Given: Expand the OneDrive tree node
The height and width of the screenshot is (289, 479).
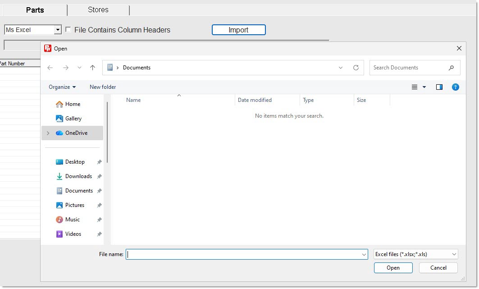Looking at the screenshot, I should (48, 133).
